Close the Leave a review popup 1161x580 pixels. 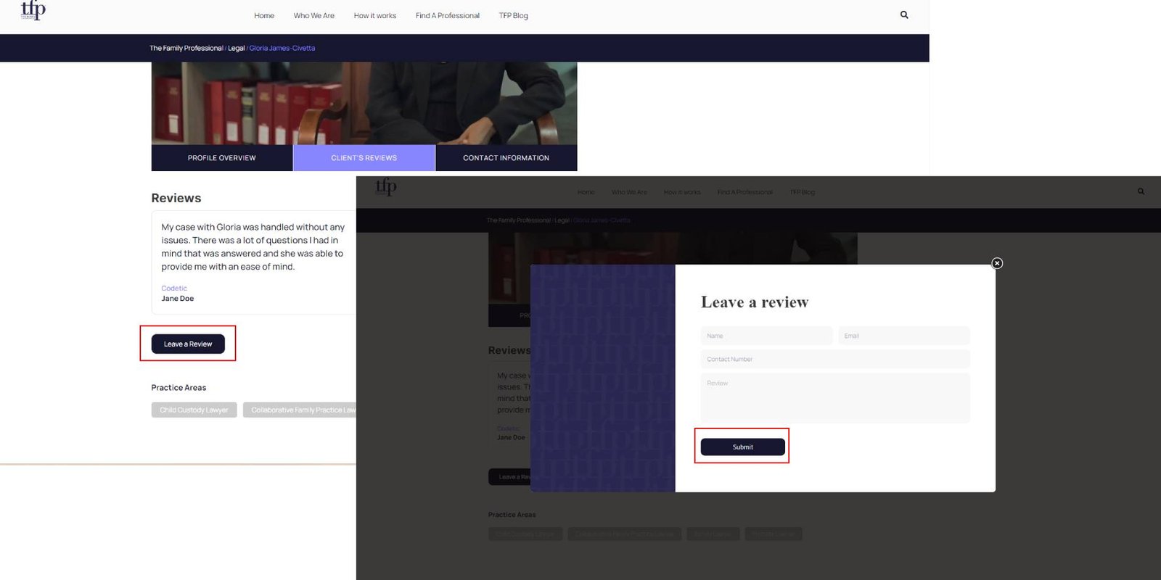997,263
